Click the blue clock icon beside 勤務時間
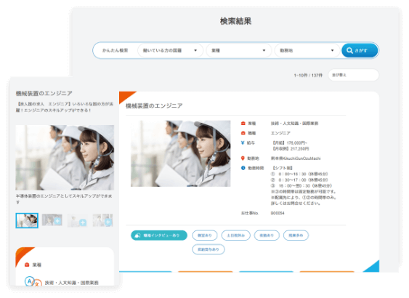Screen dimensions: 409x298 243,168
